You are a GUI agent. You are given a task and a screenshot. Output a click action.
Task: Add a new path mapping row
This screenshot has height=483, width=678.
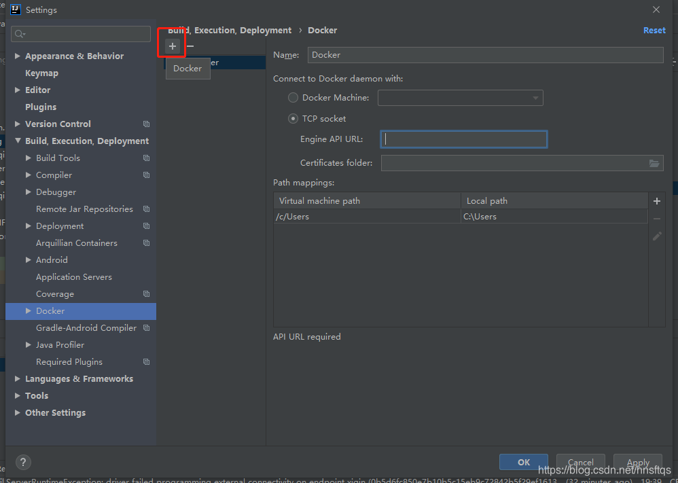(657, 201)
